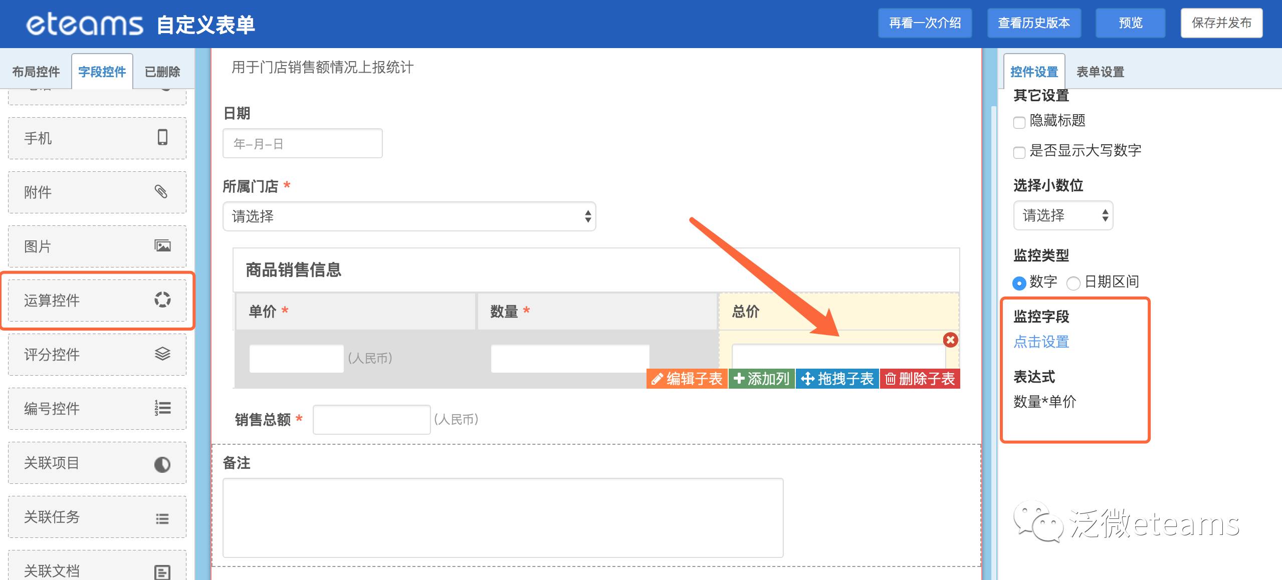Image resolution: width=1282 pixels, height=580 pixels.
Task: Click the picture icon in 图片 control
Action: [x=162, y=245]
